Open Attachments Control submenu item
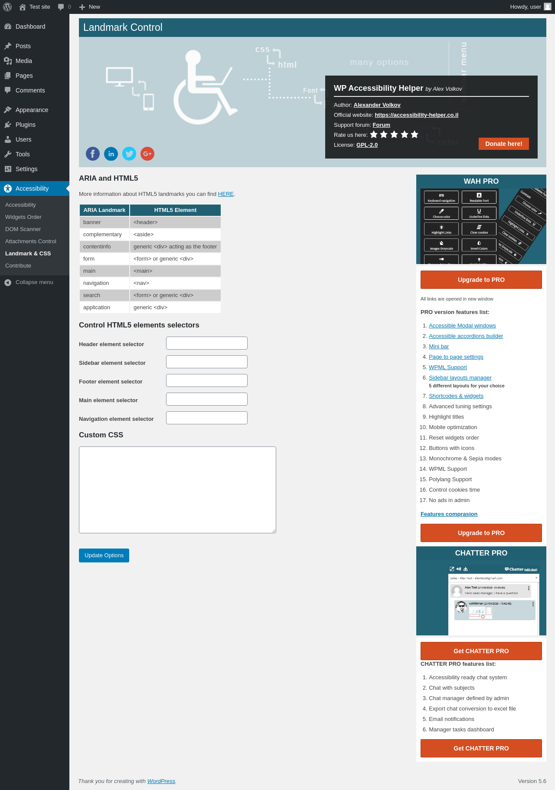 [x=31, y=241]
